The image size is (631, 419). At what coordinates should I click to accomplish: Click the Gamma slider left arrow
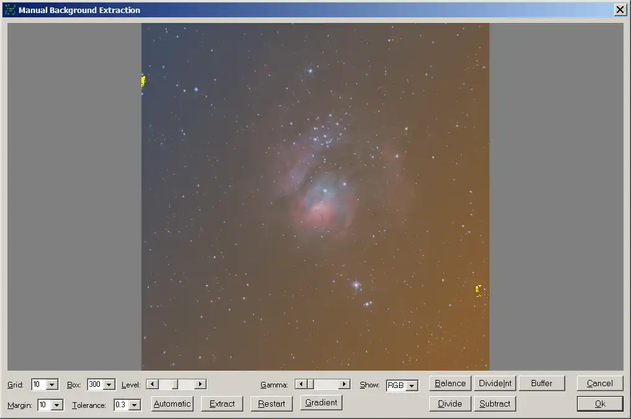(301, 384)
